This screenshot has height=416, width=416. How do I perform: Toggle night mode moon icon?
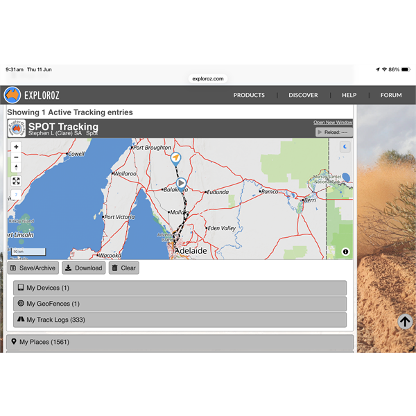pyautogui.click(x=345, y=147)
